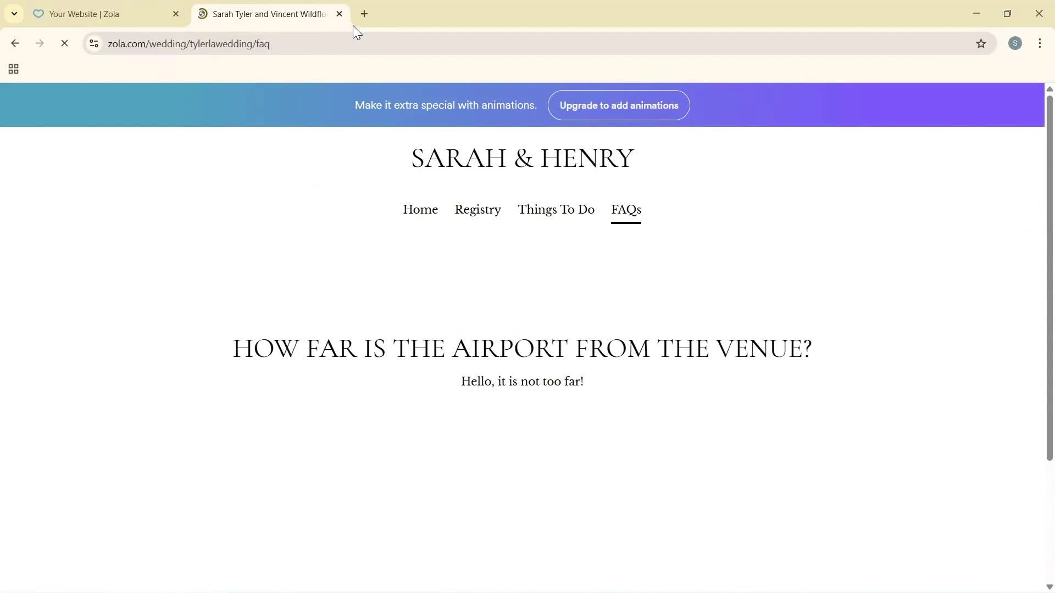Click the back navigation arrow
This screenshot has width=1055, height=593.
pos(15,43)
